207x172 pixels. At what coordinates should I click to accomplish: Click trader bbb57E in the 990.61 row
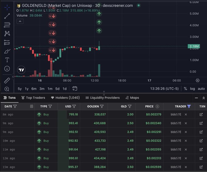click(176, 158)
